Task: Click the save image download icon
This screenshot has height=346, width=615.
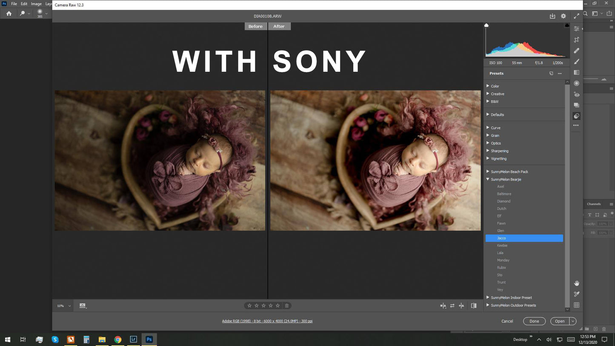Action: 552,16
